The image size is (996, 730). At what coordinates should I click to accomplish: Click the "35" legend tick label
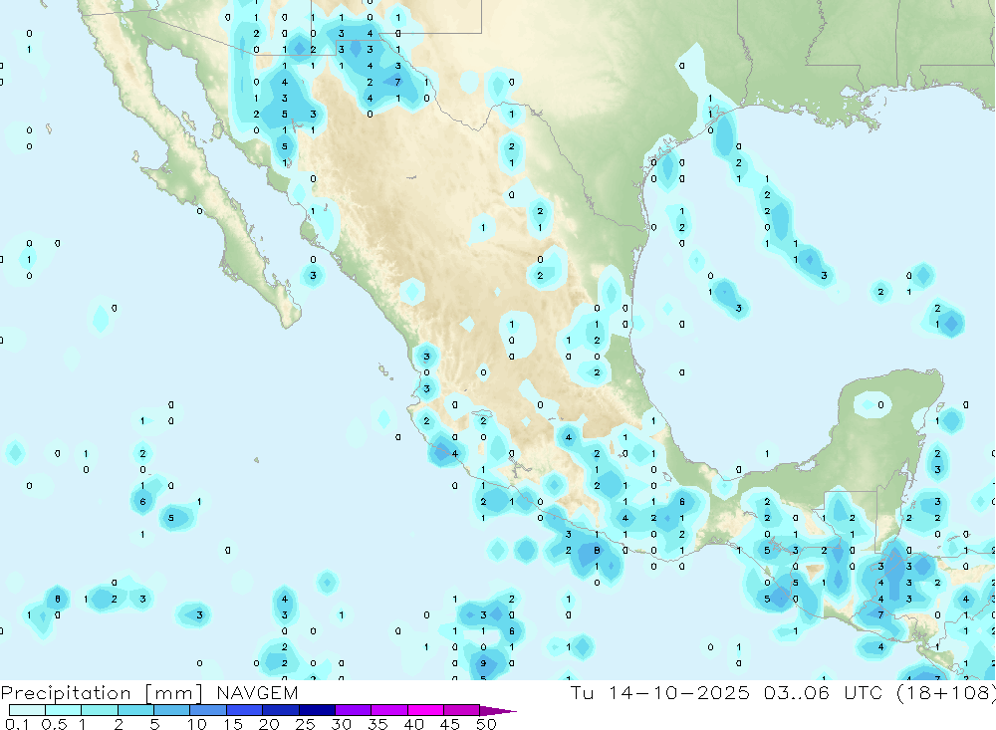click(377, 724)
